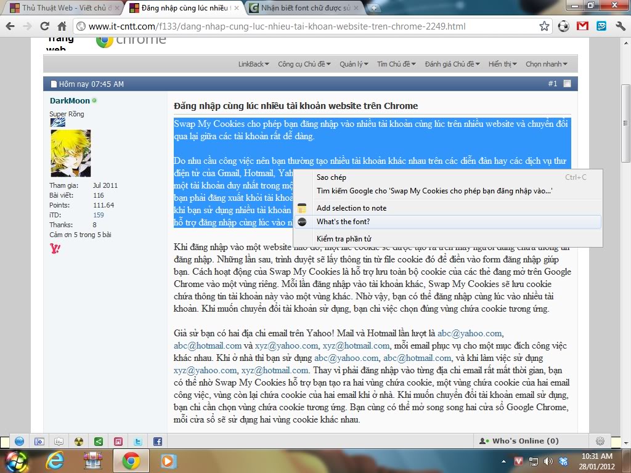This screenshot has width=631, height=473.
Task: Click the network icon in system tray
Action: 533,461
